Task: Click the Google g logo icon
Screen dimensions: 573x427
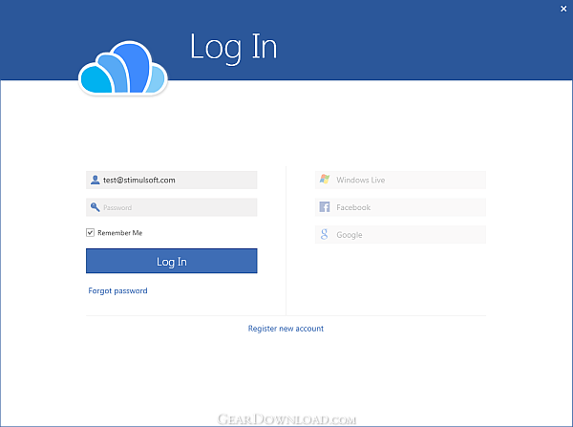Action: coord(324,234)
